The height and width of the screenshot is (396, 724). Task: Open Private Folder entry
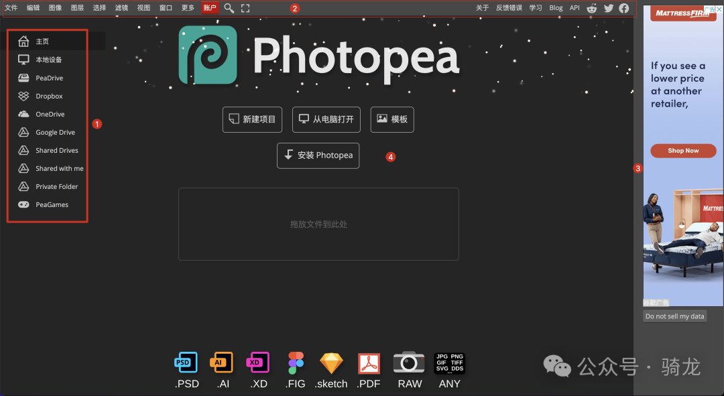pyautogui.click(x=48, y=186)
